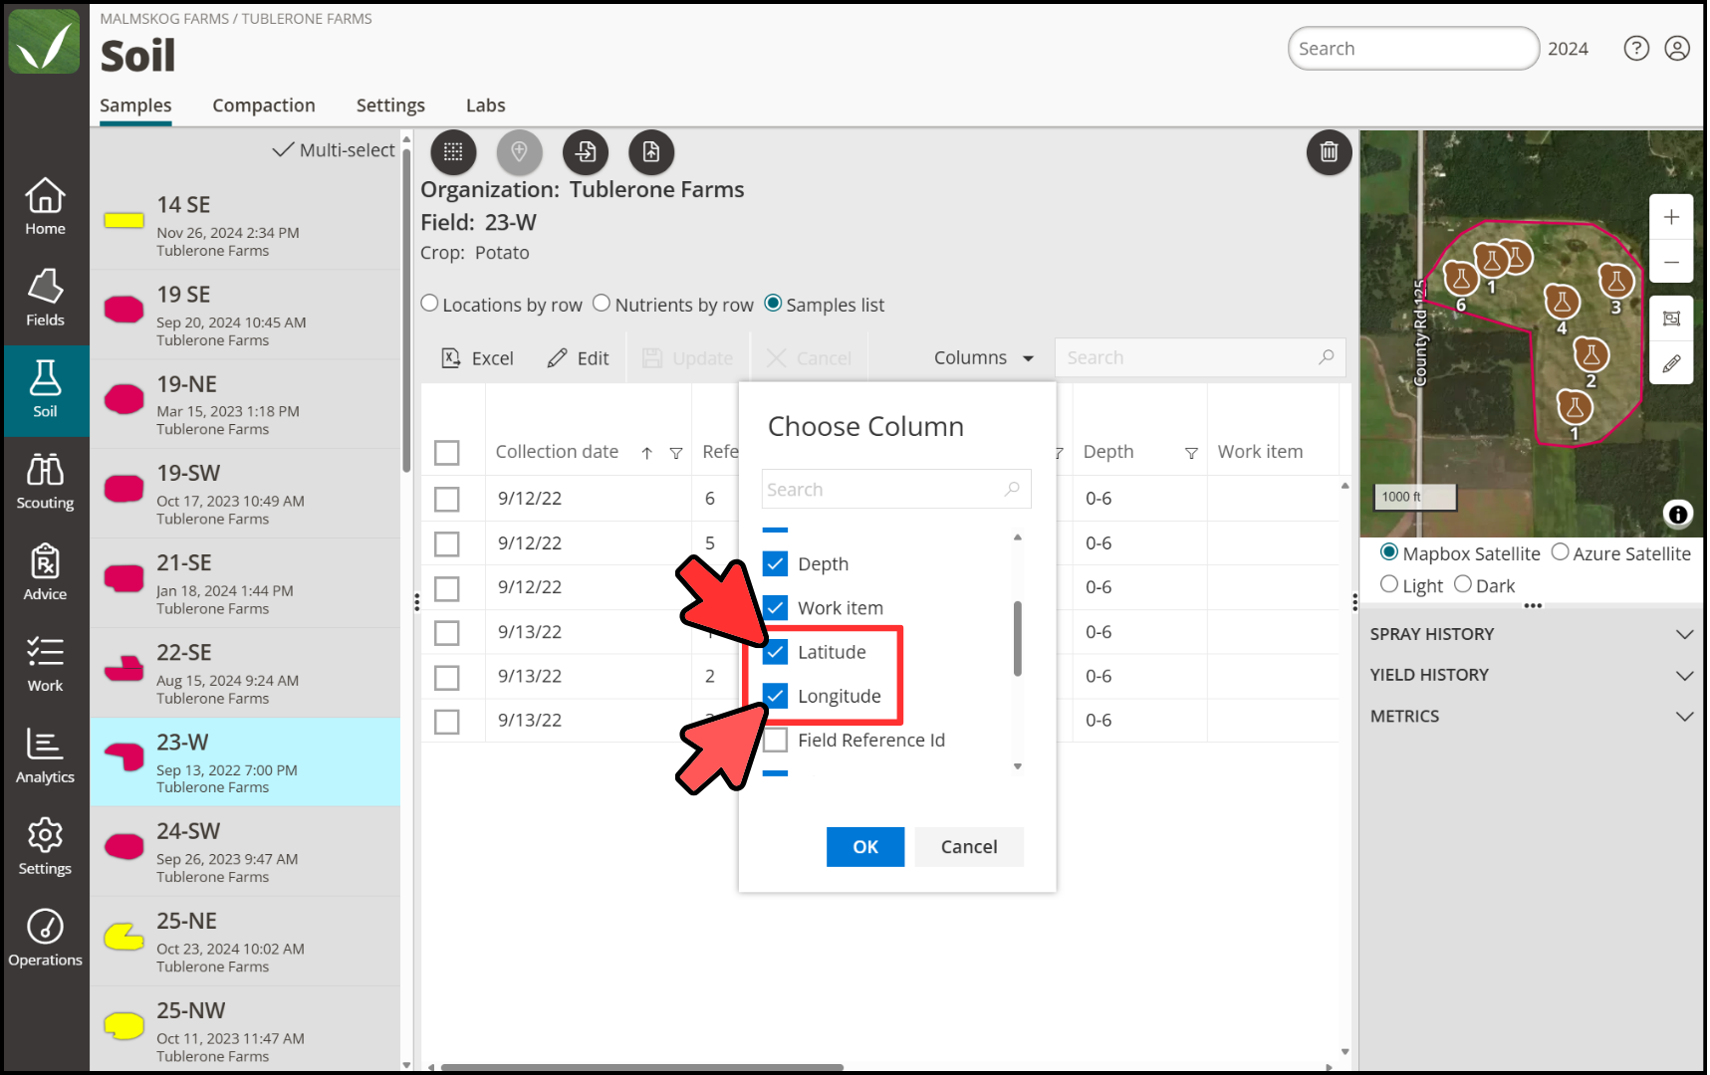Open the Fields section in sidebar
Viewport: 1710px width, 1075px height.
point(45,298)
